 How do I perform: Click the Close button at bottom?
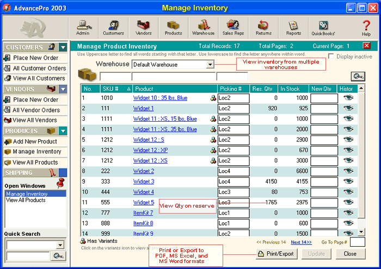coord(350,254)
